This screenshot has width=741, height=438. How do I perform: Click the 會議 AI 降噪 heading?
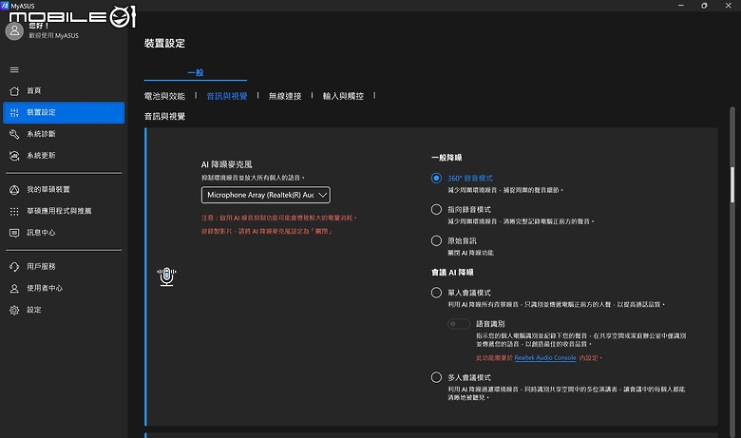click(x=452, y=272)
